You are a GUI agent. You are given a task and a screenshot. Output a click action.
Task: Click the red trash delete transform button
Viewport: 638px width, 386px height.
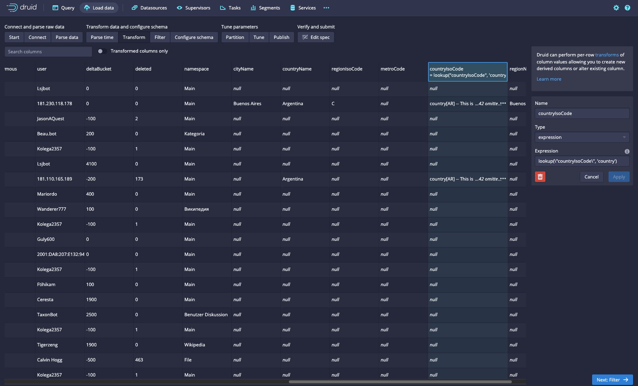click(x=540, y=177)
